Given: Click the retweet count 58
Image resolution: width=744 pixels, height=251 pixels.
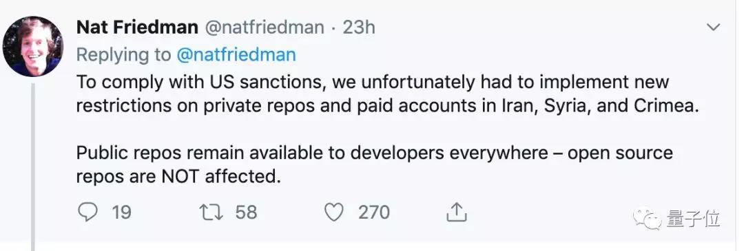Looking at the screenshot, I should [x=246, y=212].
